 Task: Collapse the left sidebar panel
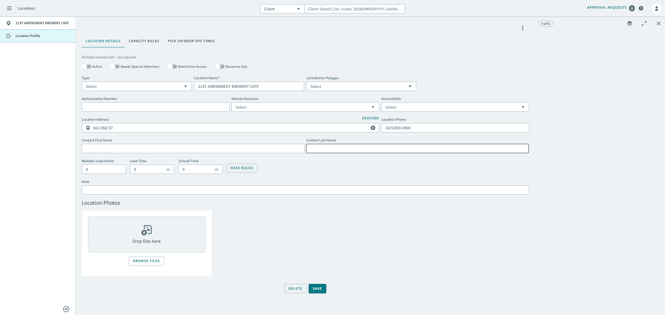(x=66, y=309)
